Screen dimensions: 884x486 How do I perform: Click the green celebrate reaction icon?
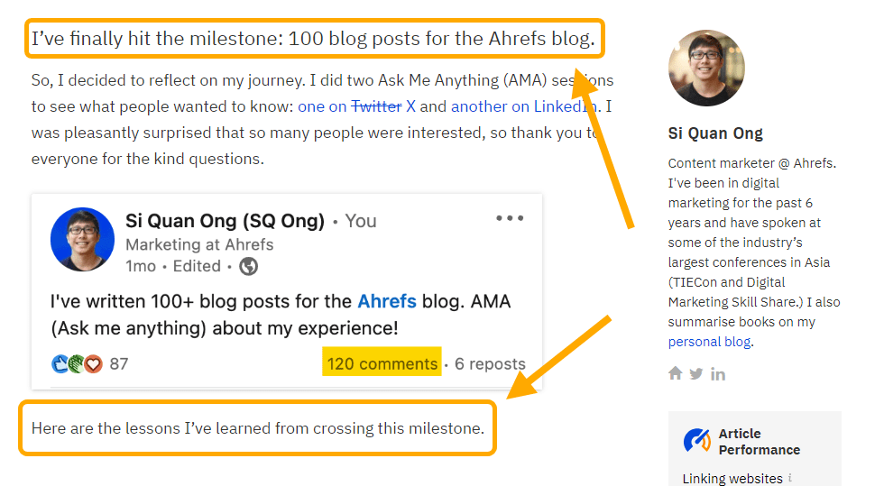tap(77, 364)
